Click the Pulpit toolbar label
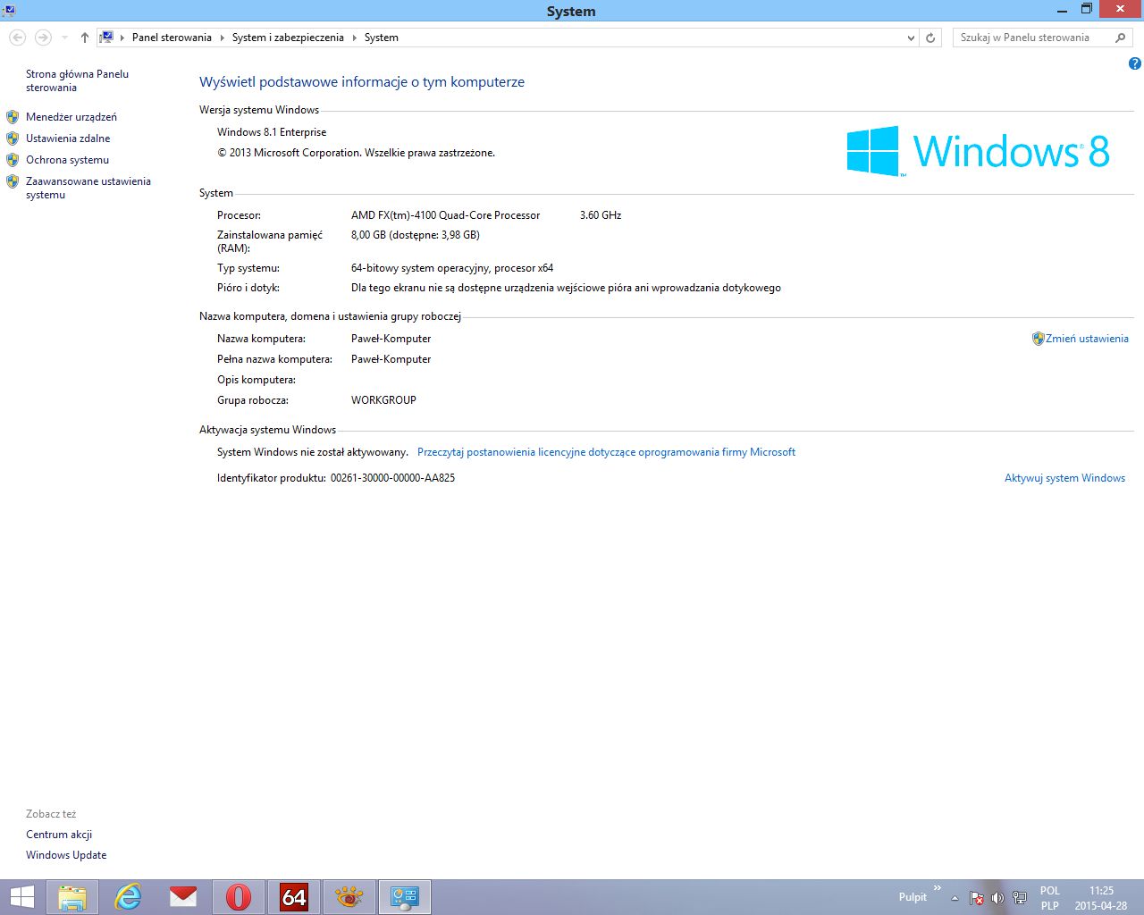 [913, 897]
